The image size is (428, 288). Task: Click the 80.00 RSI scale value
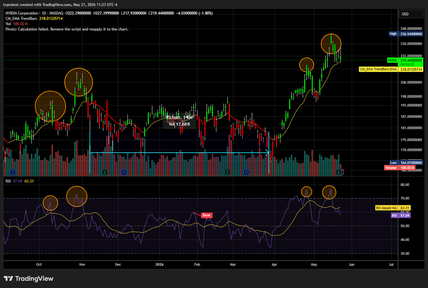pos(405,185)
